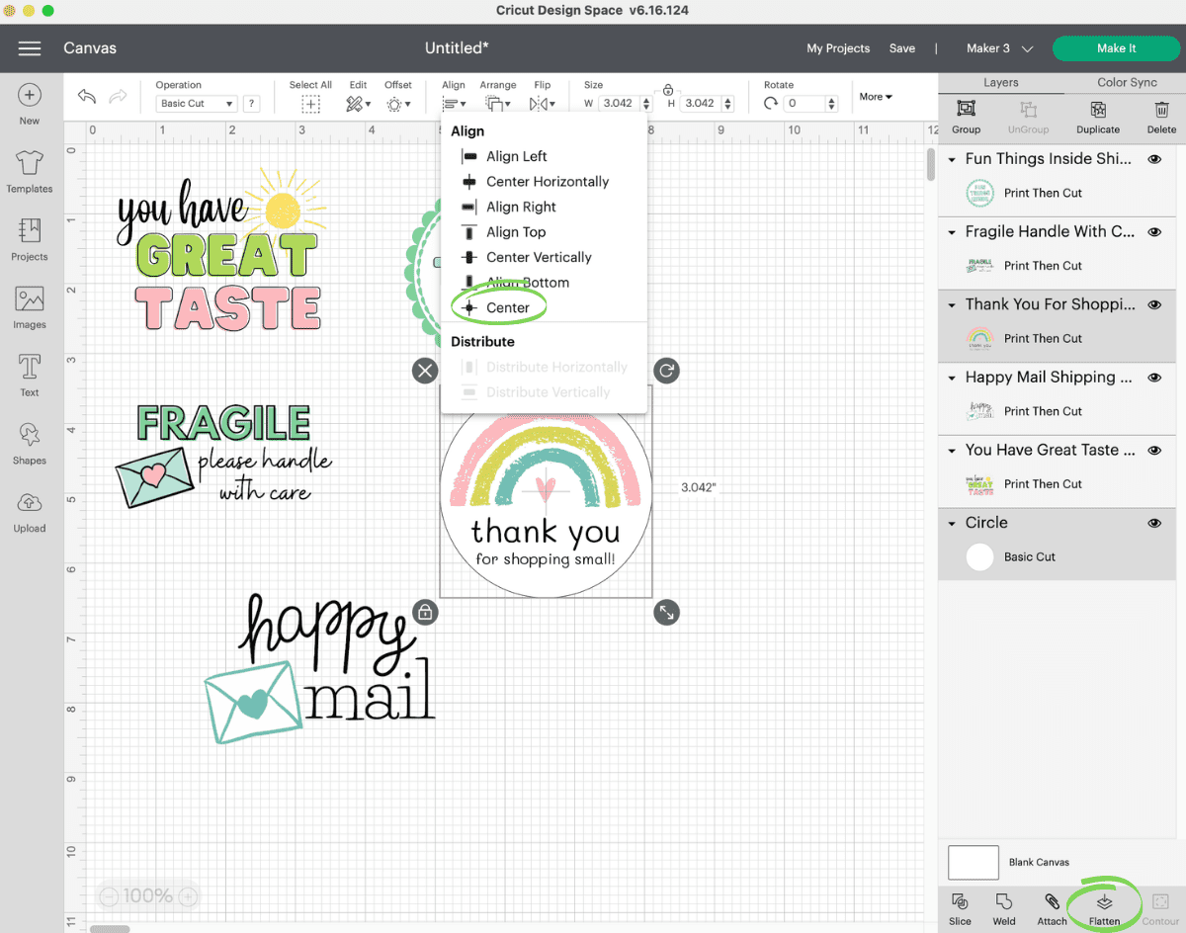Select the Circle Basic Cut layer thumbnail
This screenshot has height=933, width=1186.
tap(979, 557)
